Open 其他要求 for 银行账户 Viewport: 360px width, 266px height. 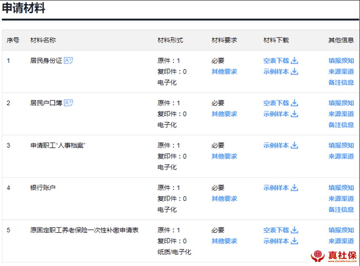(224, 198)
